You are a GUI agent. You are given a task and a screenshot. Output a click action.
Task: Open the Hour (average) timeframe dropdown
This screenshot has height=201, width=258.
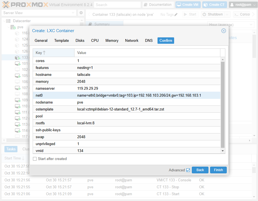(x=251, y=25)
